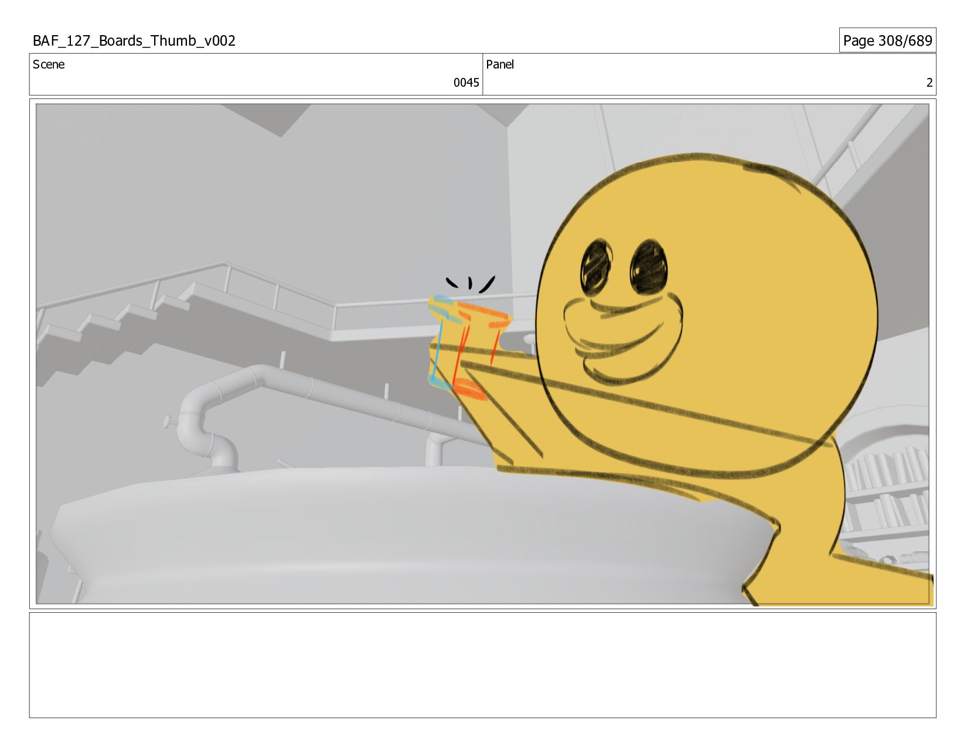967x747 pixels.
Task: Click the empty notes box below the panel
Action: 482,665
